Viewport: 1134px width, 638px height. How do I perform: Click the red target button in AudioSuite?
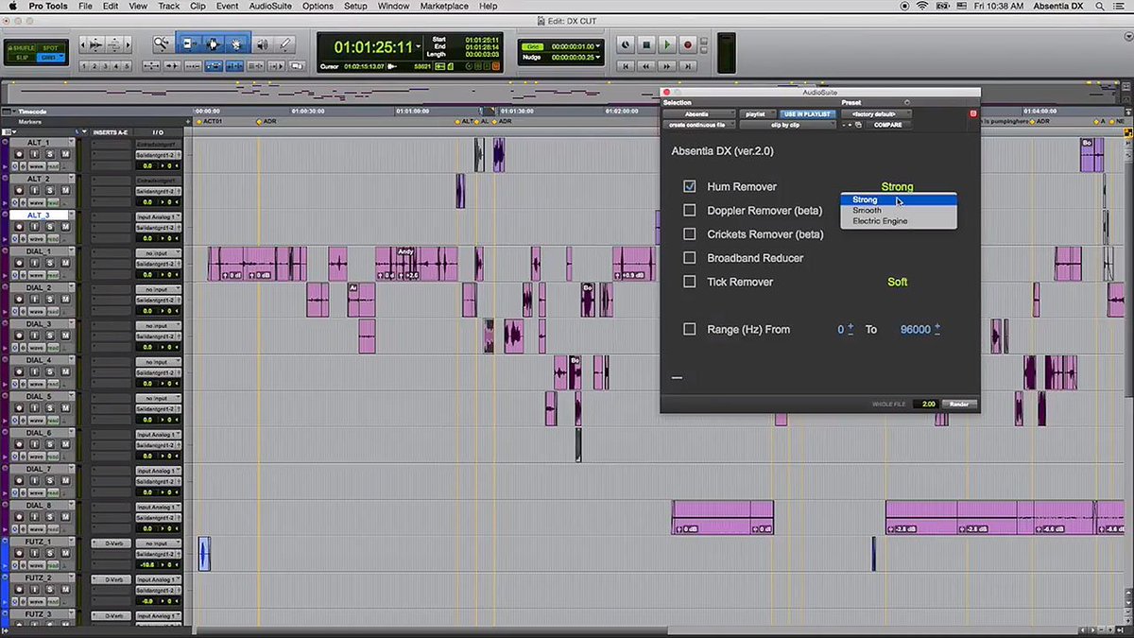pos(972,113)
